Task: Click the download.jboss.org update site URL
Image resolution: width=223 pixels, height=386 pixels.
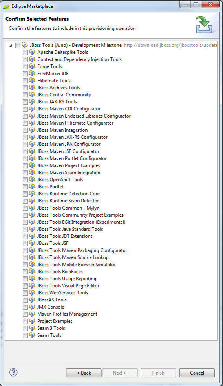Action: coord(170,45)
